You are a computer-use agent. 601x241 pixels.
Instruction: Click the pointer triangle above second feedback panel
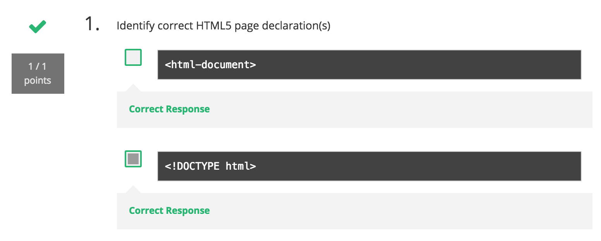click(x=133, y=189)
